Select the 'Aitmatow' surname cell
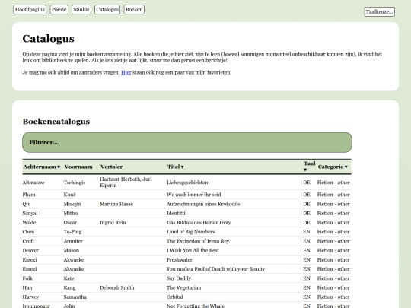Screen dimensions: 411x308 point(33,183)
